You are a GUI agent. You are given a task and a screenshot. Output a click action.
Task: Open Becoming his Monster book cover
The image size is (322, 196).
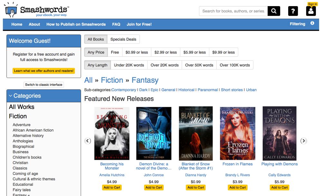[112, 133]
